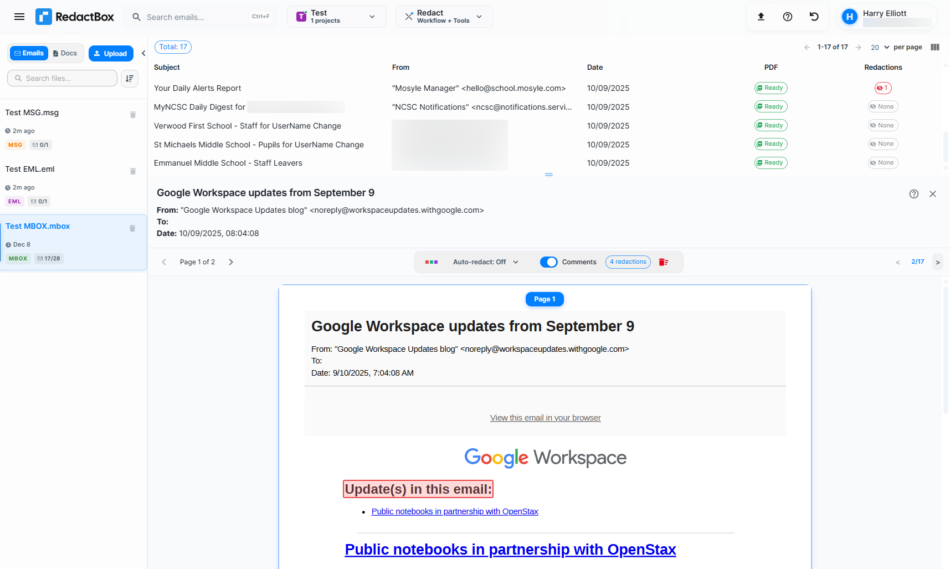The image size is (950, 569).
Task: Open the help question mark icon in top bar
Action: point(788,17)
